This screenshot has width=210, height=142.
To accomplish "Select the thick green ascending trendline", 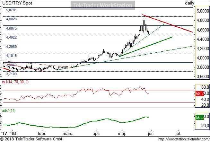I will (146, 47).
